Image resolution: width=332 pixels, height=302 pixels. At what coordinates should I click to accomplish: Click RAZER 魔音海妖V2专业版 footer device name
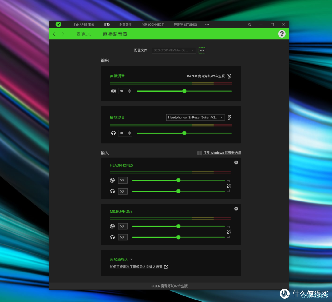coord(169,286)
